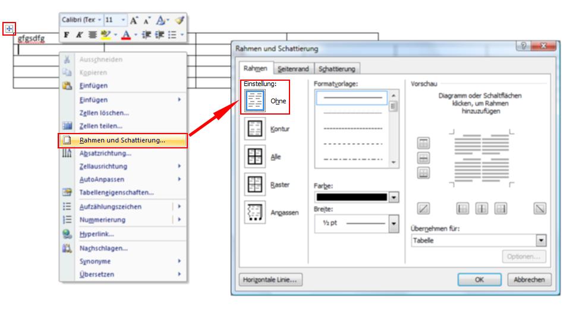Screen dimensions: 576x336
Task: Expand the font color dropdown arrow
Action: pyautogui.click(x=136, y=35)
